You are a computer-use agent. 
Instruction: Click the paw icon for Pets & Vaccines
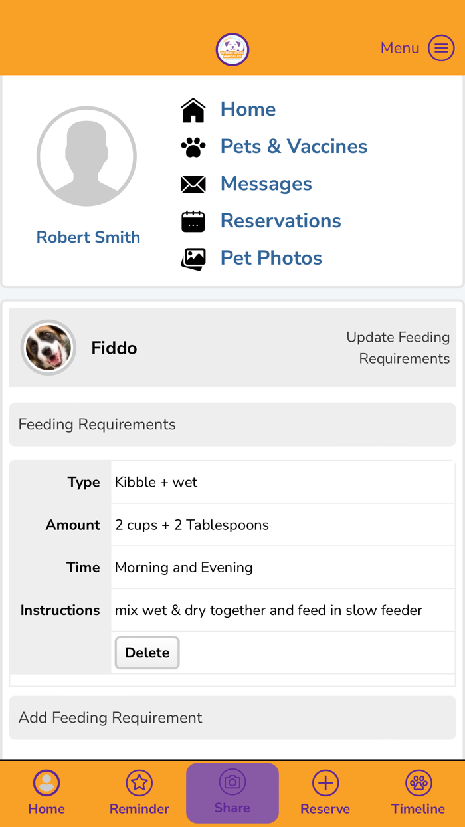[193, 147]
